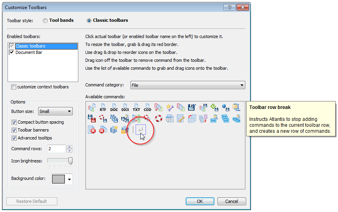Decrease Command rows with down arrow
Screen dimensions: 338x212
70,151
